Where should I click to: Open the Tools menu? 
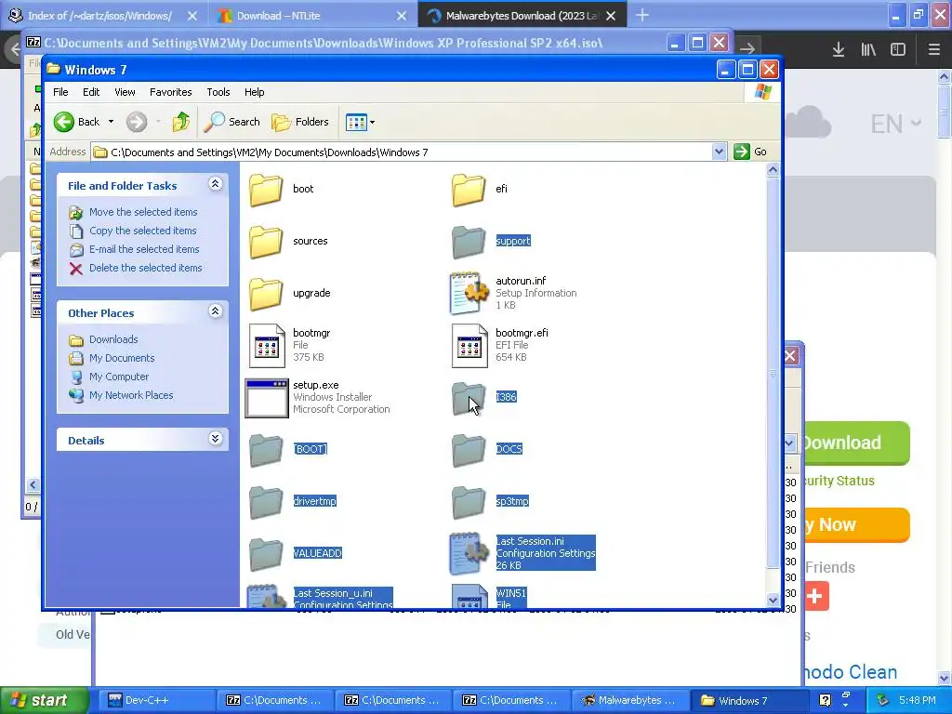click(218, 92)
